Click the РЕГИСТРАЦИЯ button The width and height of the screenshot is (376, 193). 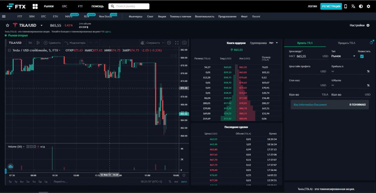click(x=331, y=7)
